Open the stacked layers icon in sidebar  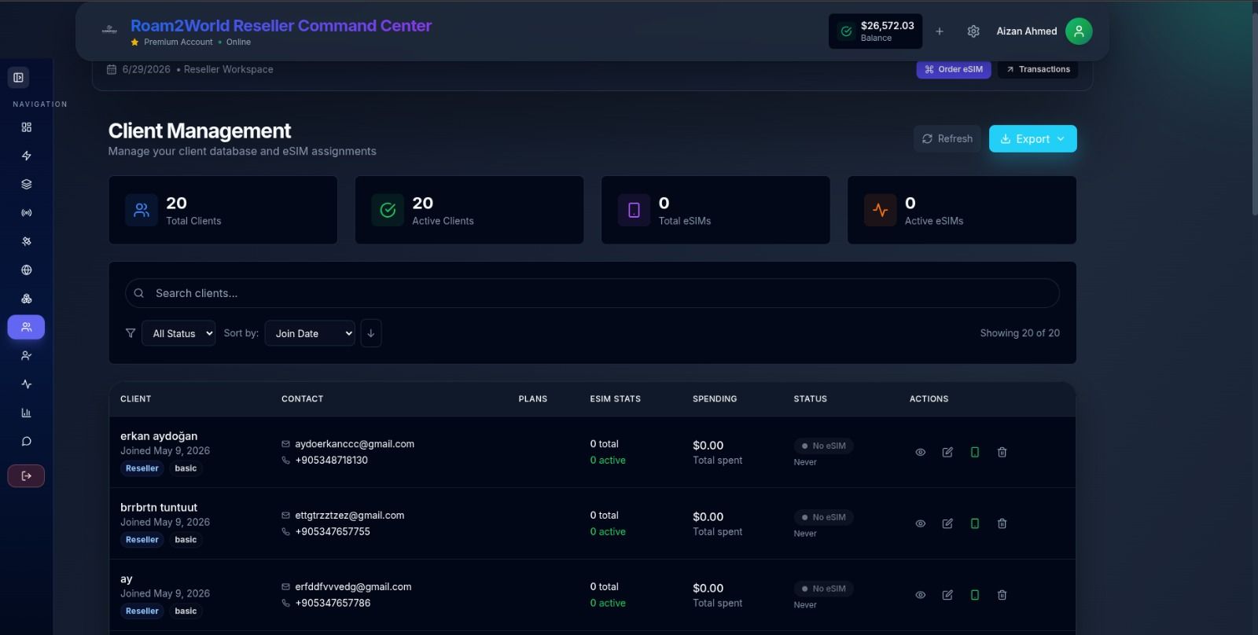[27, 185]
